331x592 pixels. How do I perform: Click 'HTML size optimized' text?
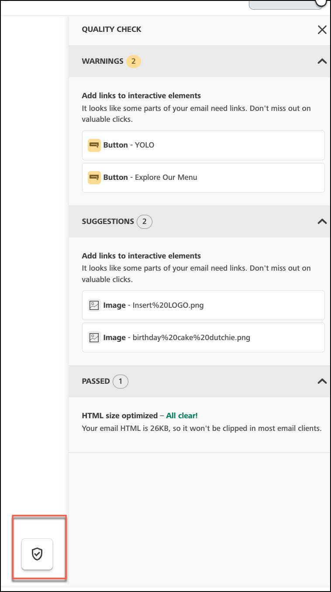tap(120, 416)
